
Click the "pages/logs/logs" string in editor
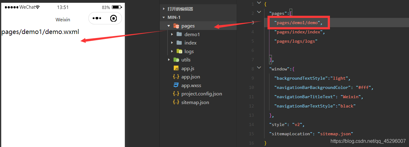(x=296, y=41)
